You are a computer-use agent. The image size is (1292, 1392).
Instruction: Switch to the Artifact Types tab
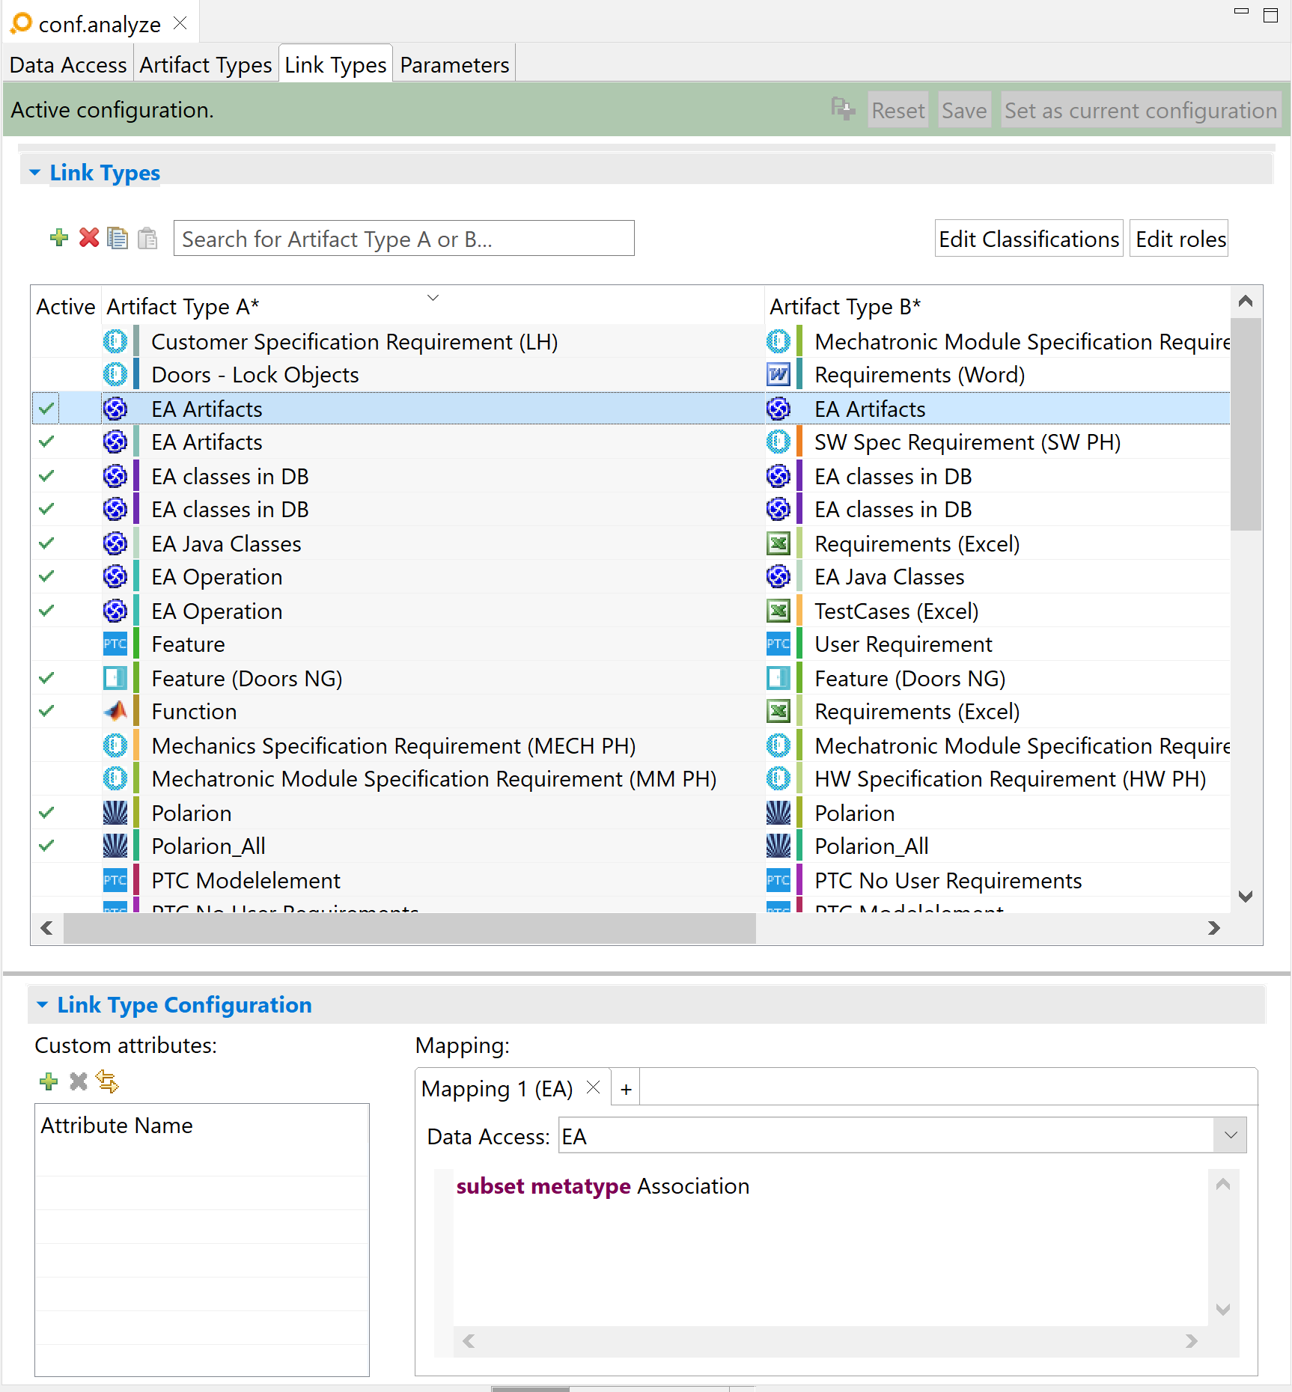206,65
